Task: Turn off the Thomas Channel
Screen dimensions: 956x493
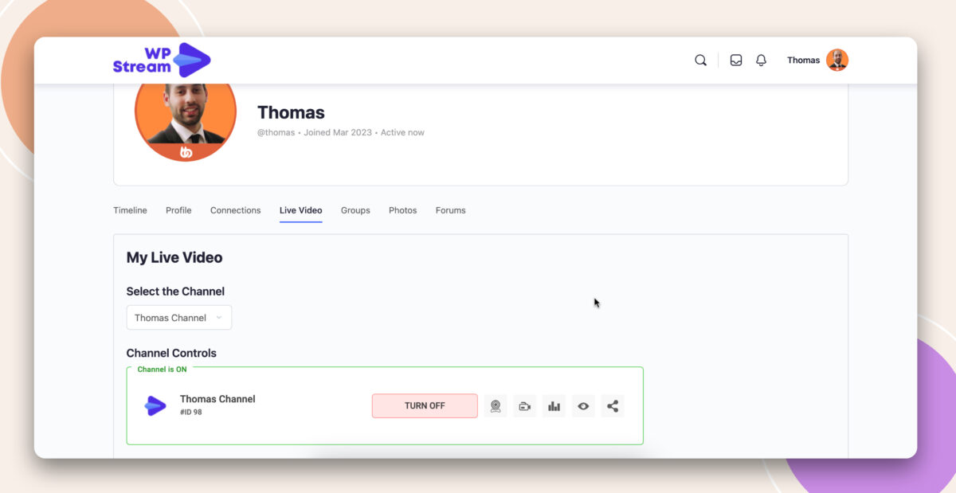Action: coord(425,406)
